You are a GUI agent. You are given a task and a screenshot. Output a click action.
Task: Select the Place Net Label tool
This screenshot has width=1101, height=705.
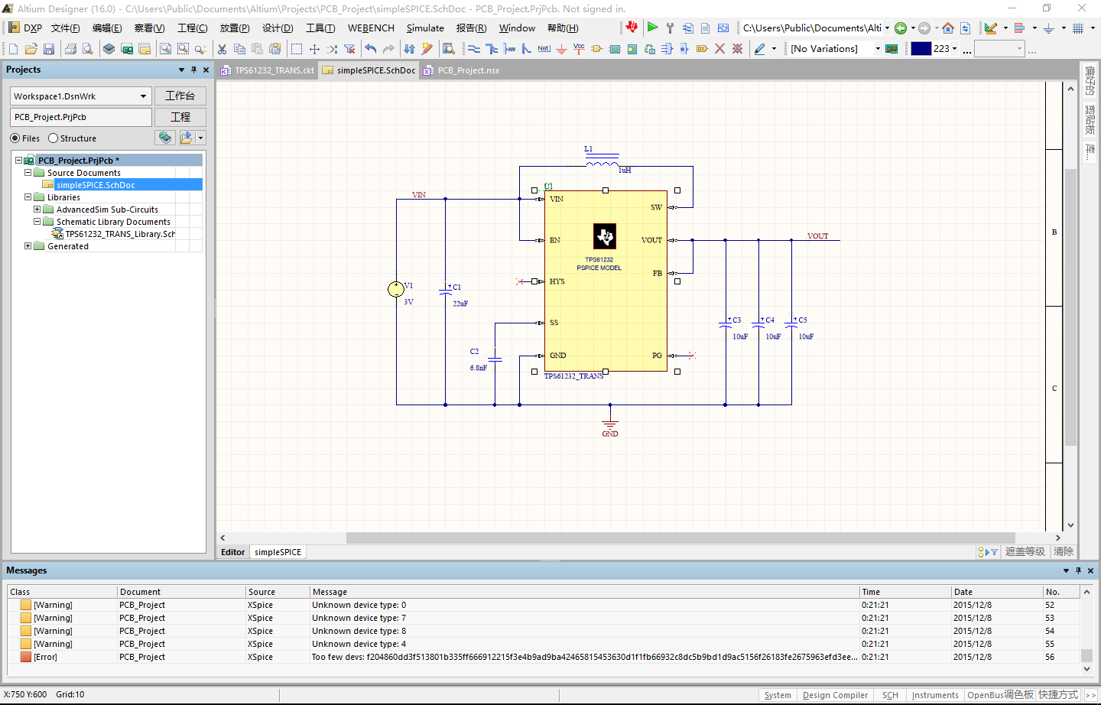click(x=544, y=49)
